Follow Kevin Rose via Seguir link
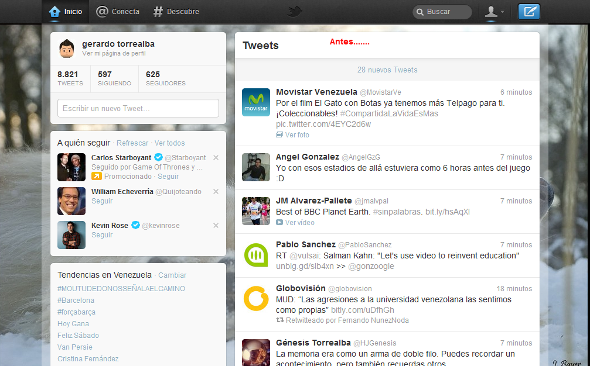Viewport: 590px width, 366px height. coord(101,235)
